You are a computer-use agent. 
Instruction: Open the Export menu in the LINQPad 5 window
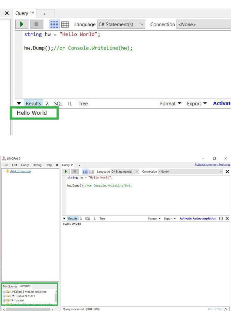click(x=170, y=218)
